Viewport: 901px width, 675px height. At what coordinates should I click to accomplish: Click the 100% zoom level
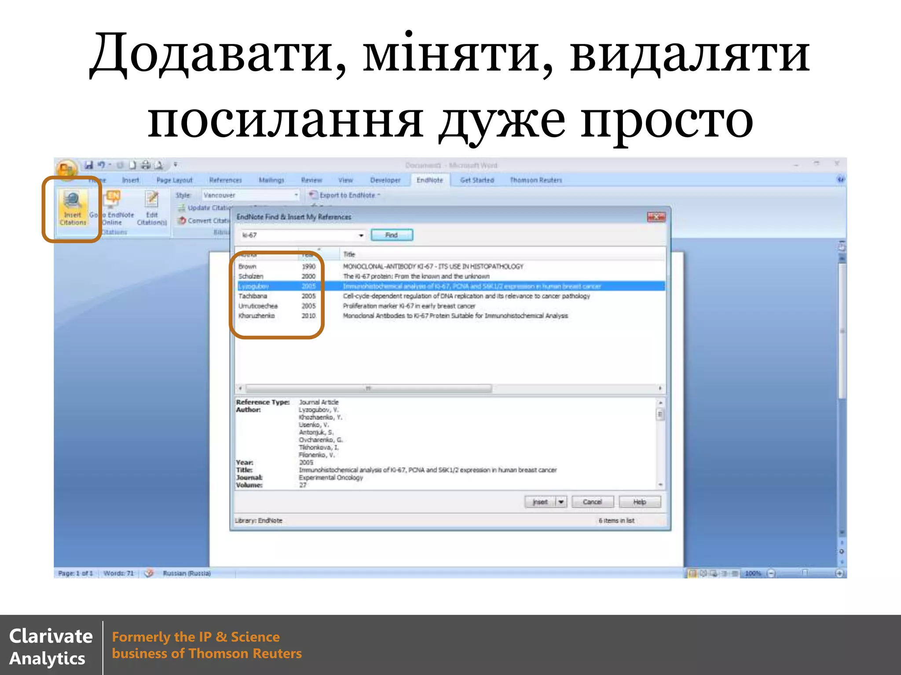753,573
